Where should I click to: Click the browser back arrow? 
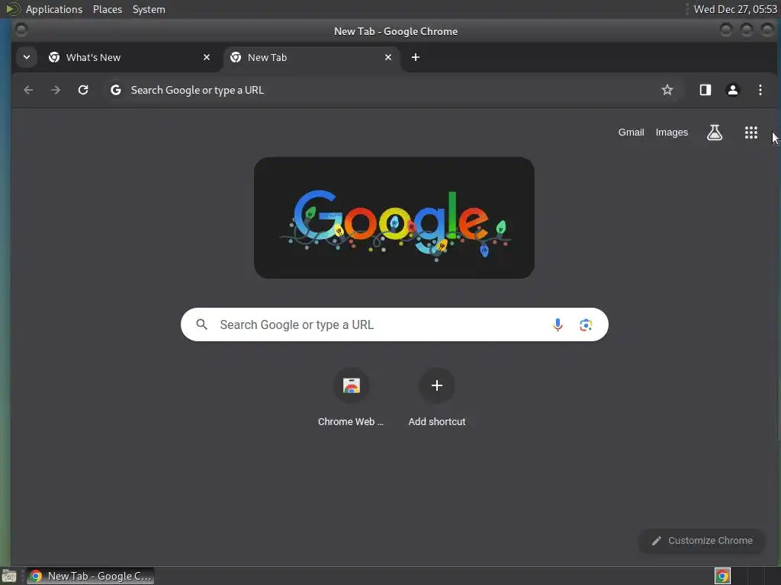[x=28, y=90]
